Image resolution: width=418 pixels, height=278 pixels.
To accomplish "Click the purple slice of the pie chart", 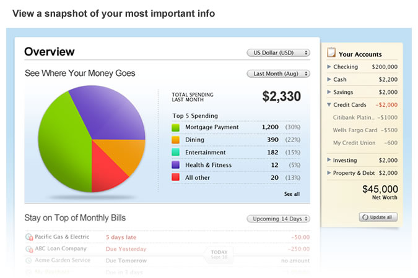I will click(109, 114).
